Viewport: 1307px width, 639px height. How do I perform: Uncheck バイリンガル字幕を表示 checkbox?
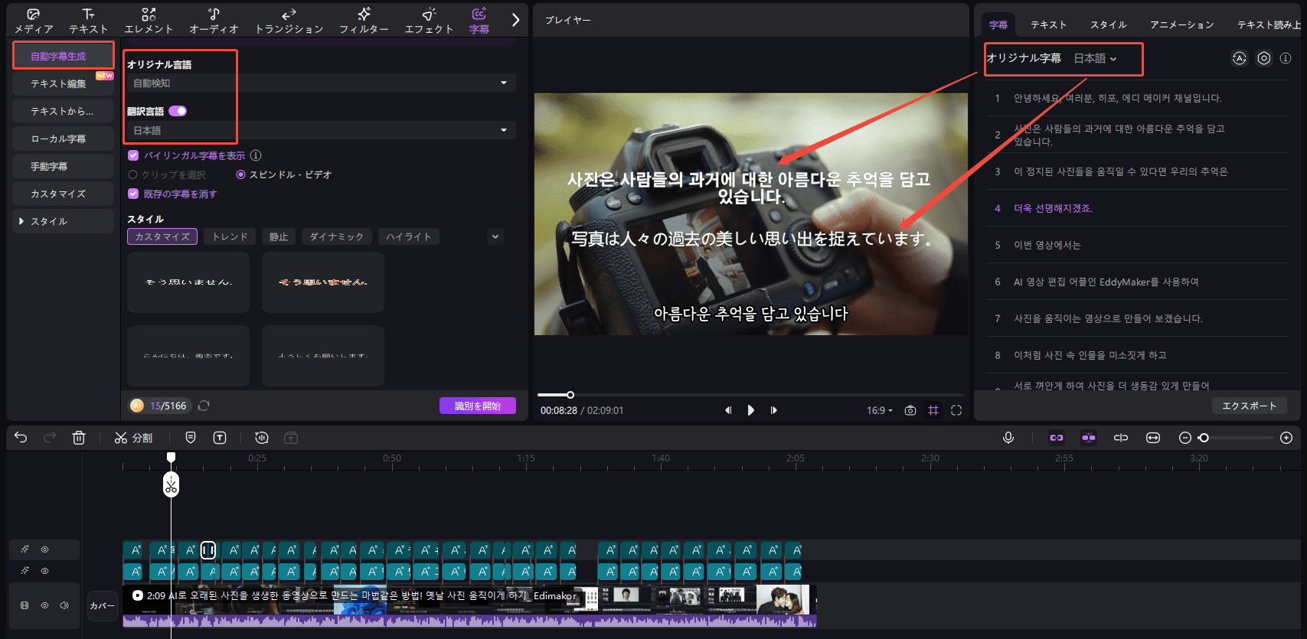pyautogui.click(x=133, y=155)
